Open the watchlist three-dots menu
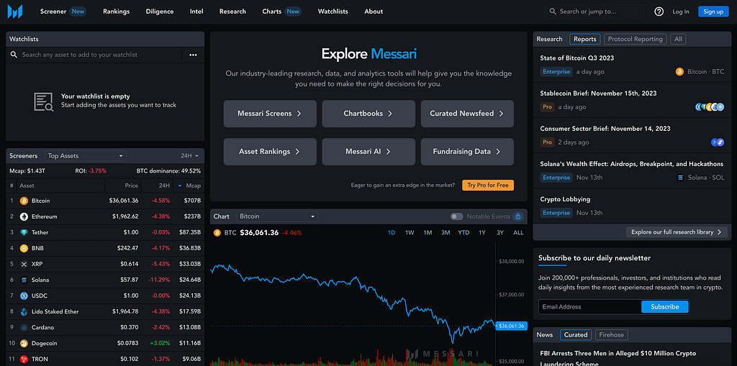Image resolution: width=737 pixels, height=366 pixels. (193, 55)
